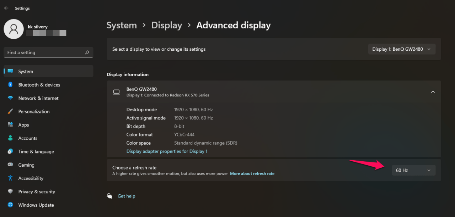This screenshot has height=217, width=455.
Task: Open the Privacy & security label
Action: (37, 191)
